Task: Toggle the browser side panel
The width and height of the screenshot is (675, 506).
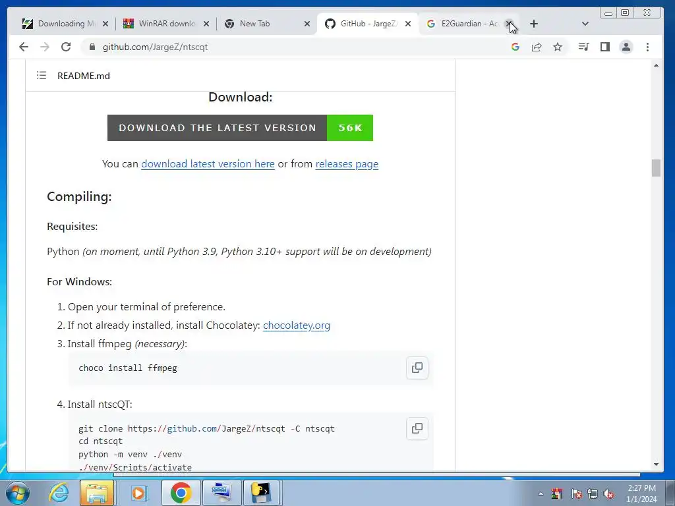Action: [605, 47]
